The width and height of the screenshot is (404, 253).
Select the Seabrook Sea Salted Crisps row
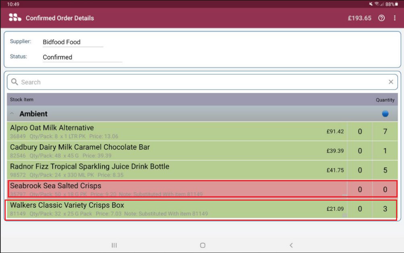pos(161,189)
